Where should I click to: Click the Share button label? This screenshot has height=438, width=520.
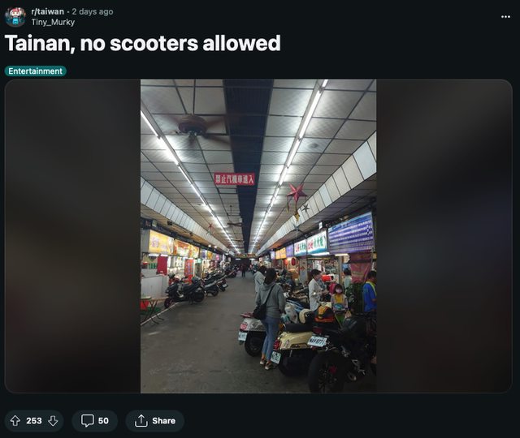click(x=163, y=421)
